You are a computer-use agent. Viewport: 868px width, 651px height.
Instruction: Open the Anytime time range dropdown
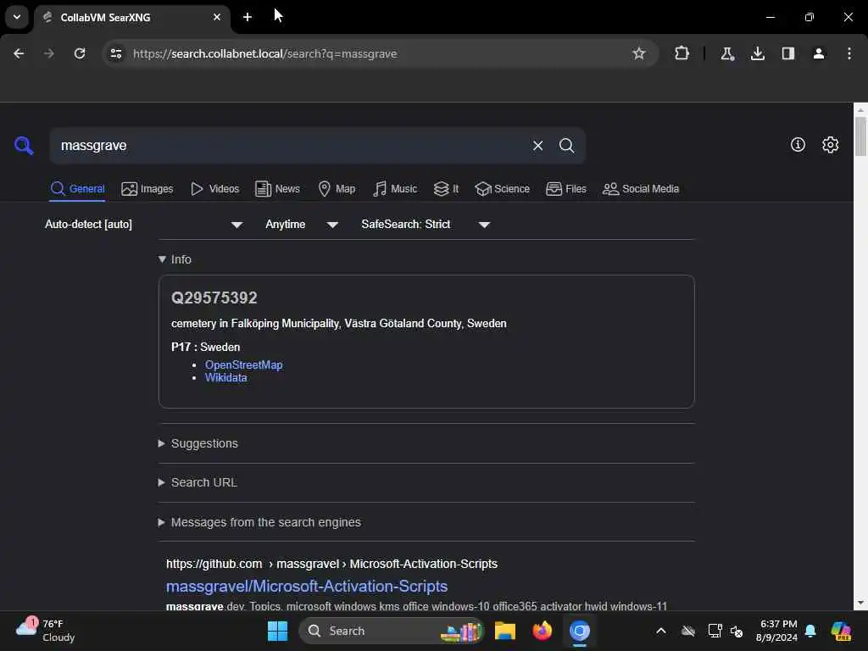[x=302, y=224]
